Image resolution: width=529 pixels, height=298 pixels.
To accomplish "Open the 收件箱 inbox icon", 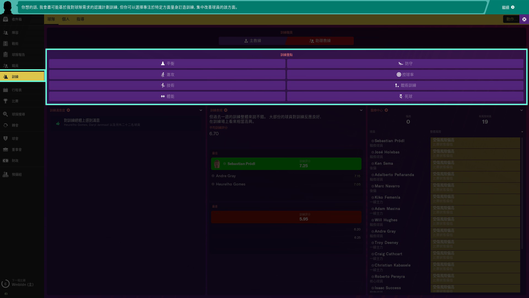I will pyautogui.click(x=6, y=19).
